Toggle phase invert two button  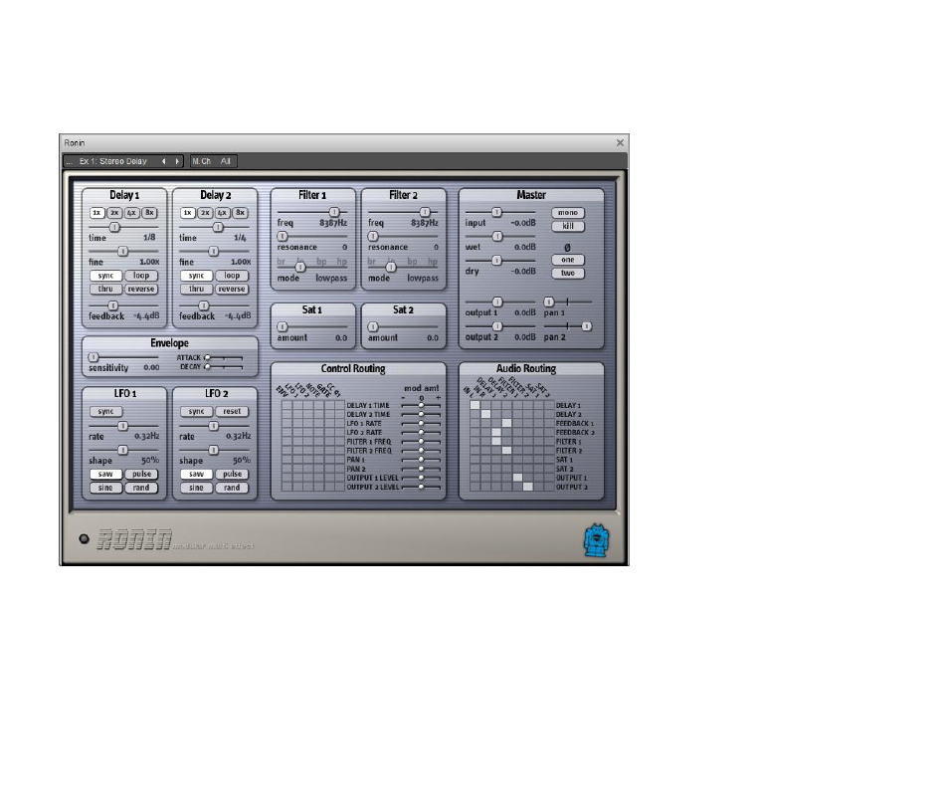tap(568, 273)
